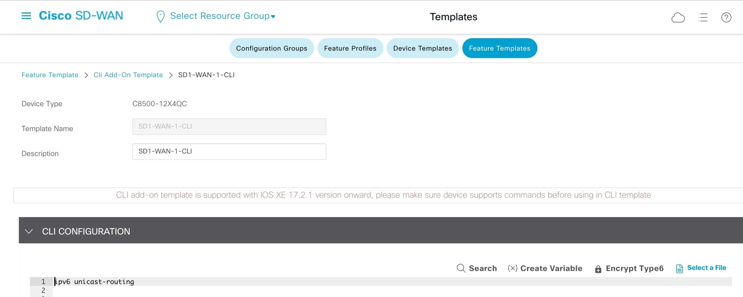Image resolution: width=743 pixels, height=297 pixels.
Task: Select the Create Variable icon
Action: [513, 268]
